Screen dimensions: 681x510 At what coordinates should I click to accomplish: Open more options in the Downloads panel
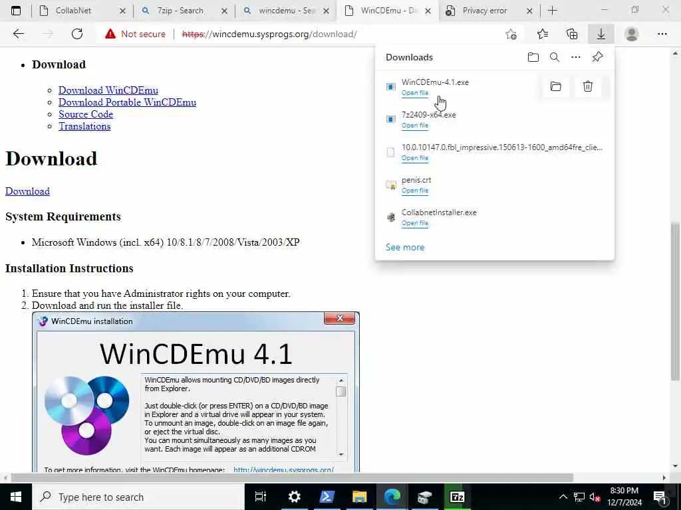point(576,57)
